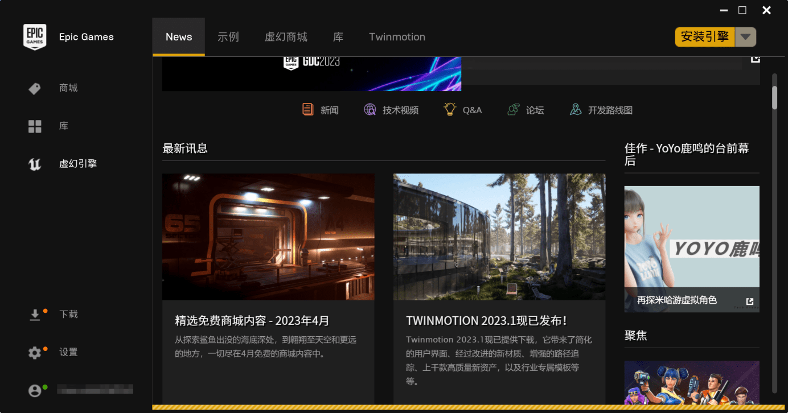The width and height of the screenshot is (788, 413).
Task: Open the 聚焦 cartoon characters thumbnail
Action: pos(692,382)
